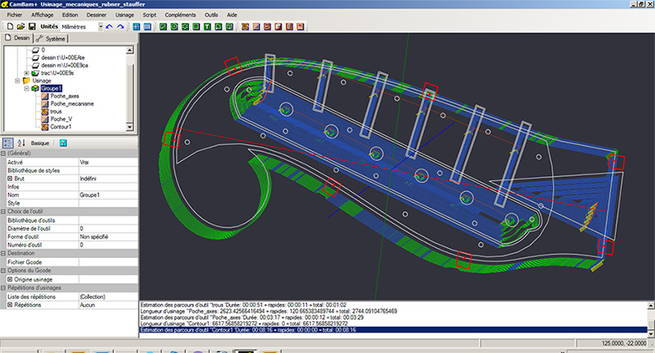Click the trous drill icon in tree
Image resolution: width=655 pixels, height=353 pixels.
45,111
